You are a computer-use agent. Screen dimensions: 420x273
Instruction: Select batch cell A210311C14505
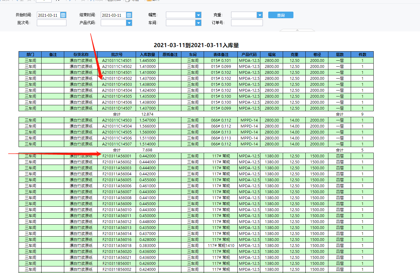pyautogui.click(x=117, y=132)
